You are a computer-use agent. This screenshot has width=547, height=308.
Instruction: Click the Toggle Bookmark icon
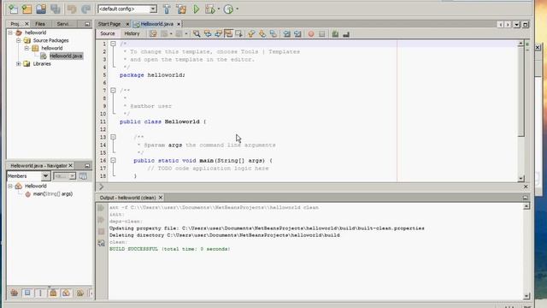click(273, 34)
